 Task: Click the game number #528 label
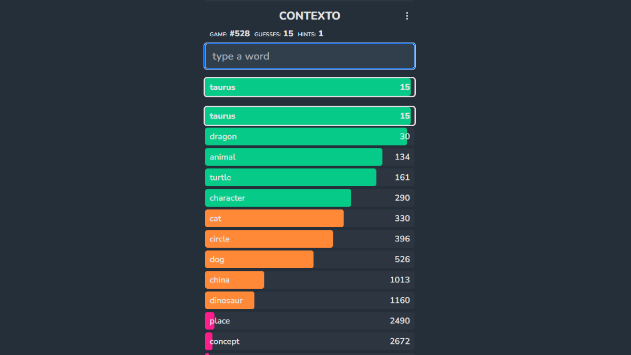pos(239,34)
